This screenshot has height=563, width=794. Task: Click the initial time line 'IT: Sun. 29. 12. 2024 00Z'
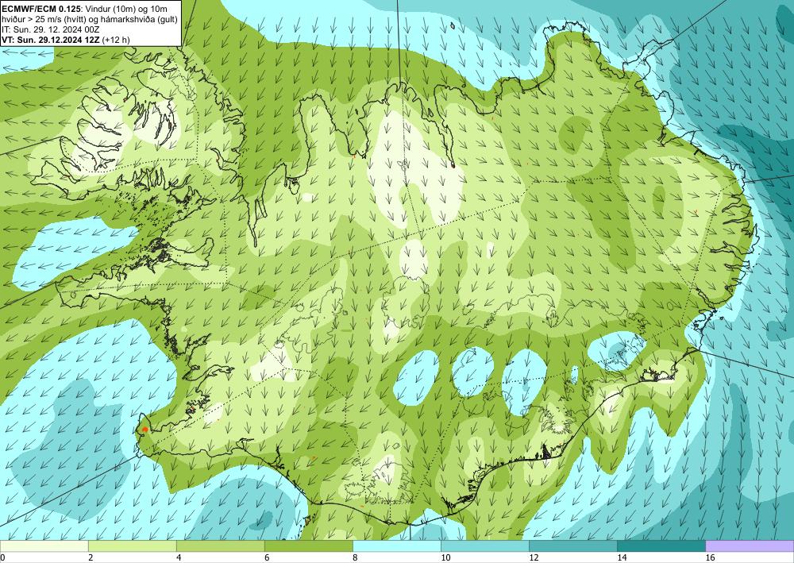click(x=51, y=29)
